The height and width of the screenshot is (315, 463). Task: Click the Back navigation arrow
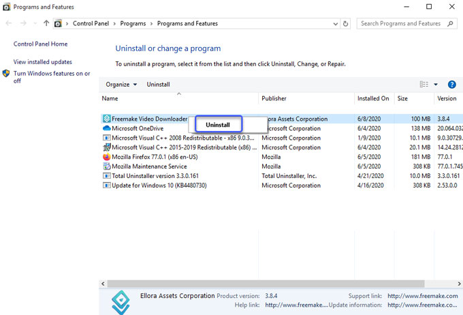[9, 23]
